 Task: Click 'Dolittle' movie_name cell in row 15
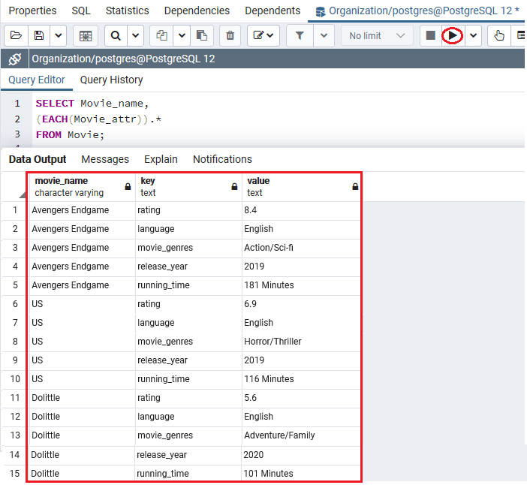point(82,474)
